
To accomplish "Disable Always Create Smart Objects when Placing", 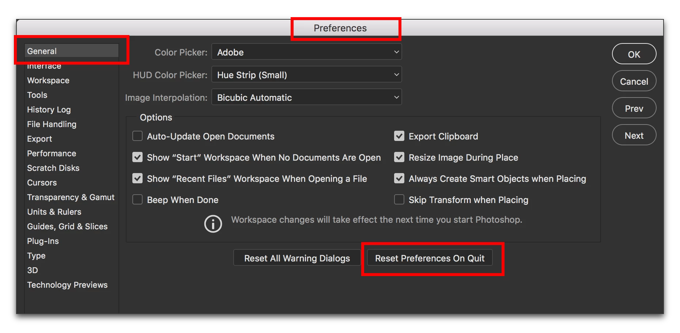I will tap(399, 179).
